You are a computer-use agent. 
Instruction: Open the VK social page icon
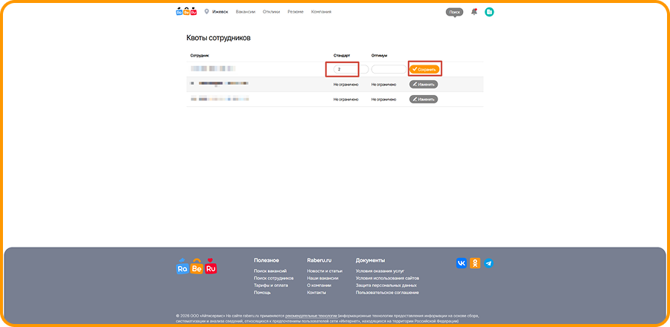(462, 263)
